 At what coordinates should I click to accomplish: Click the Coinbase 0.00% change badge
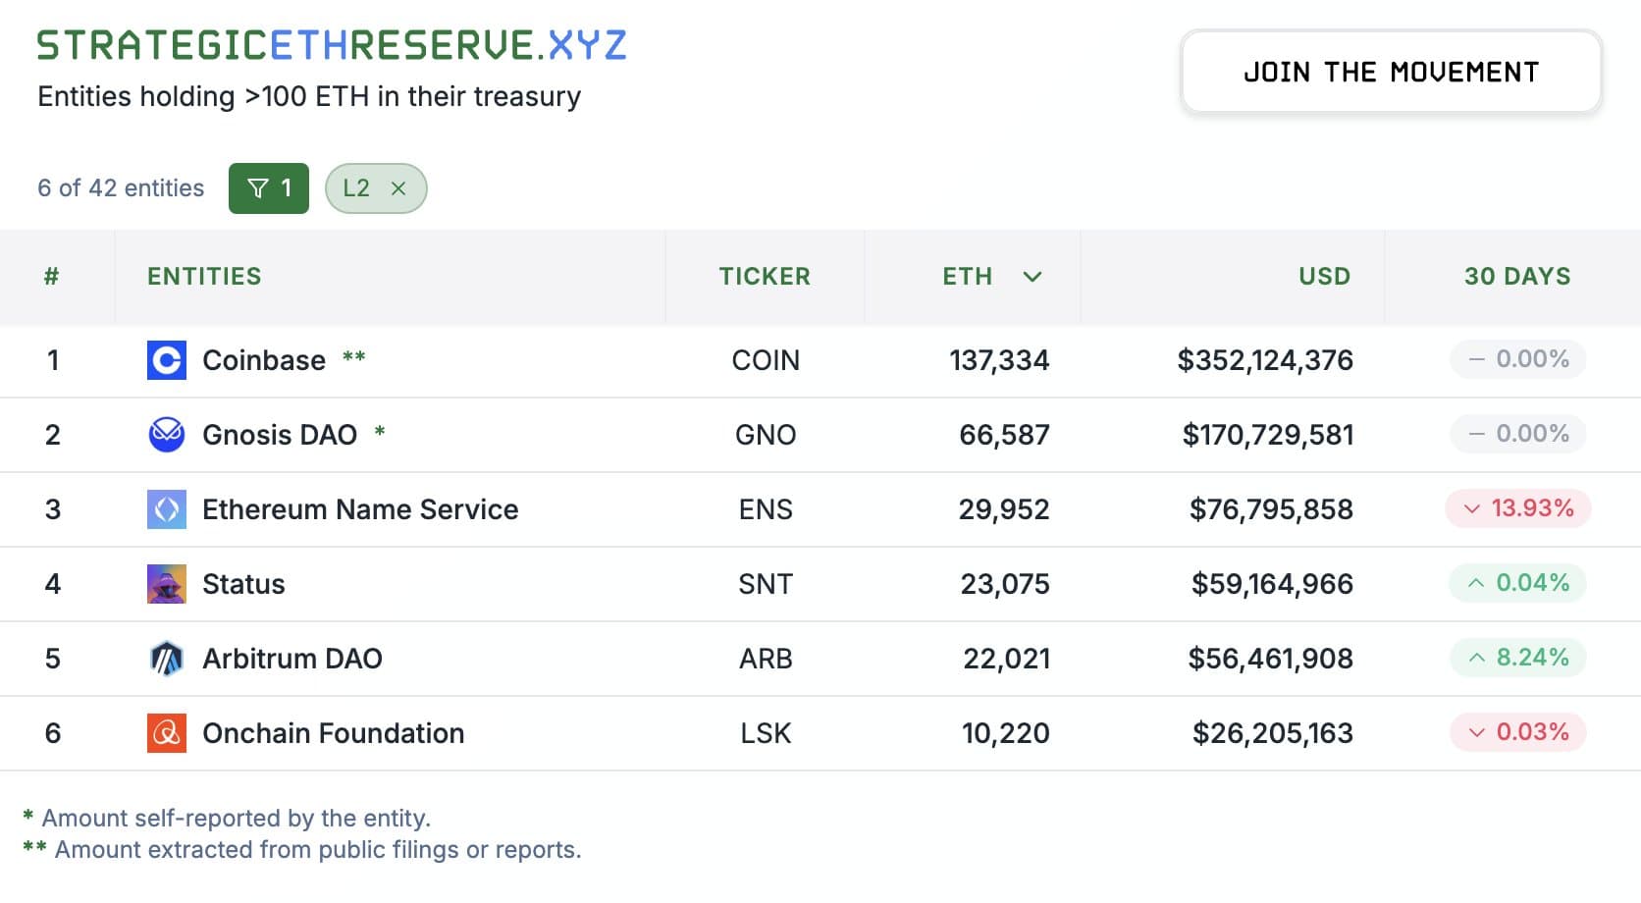point(1517,359)
